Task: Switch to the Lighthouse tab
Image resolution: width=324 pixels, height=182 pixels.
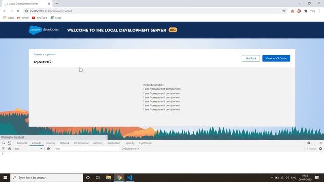Action: pos(145,143)
